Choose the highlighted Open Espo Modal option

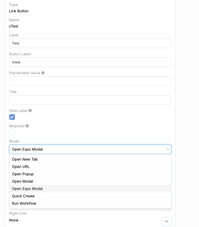(27, 189)
